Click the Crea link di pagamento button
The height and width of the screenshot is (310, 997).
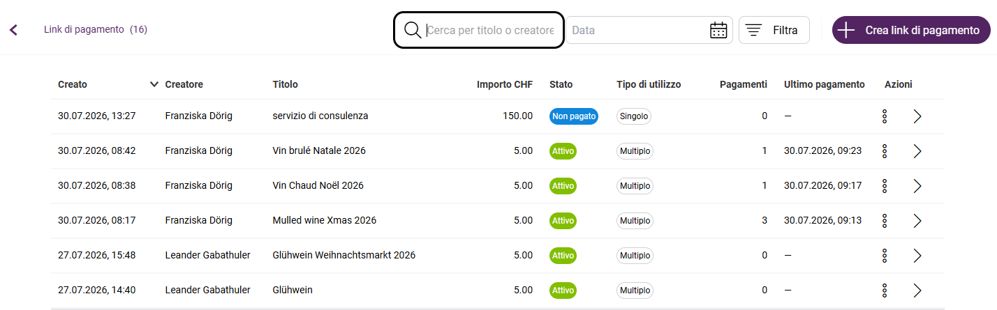911,30
